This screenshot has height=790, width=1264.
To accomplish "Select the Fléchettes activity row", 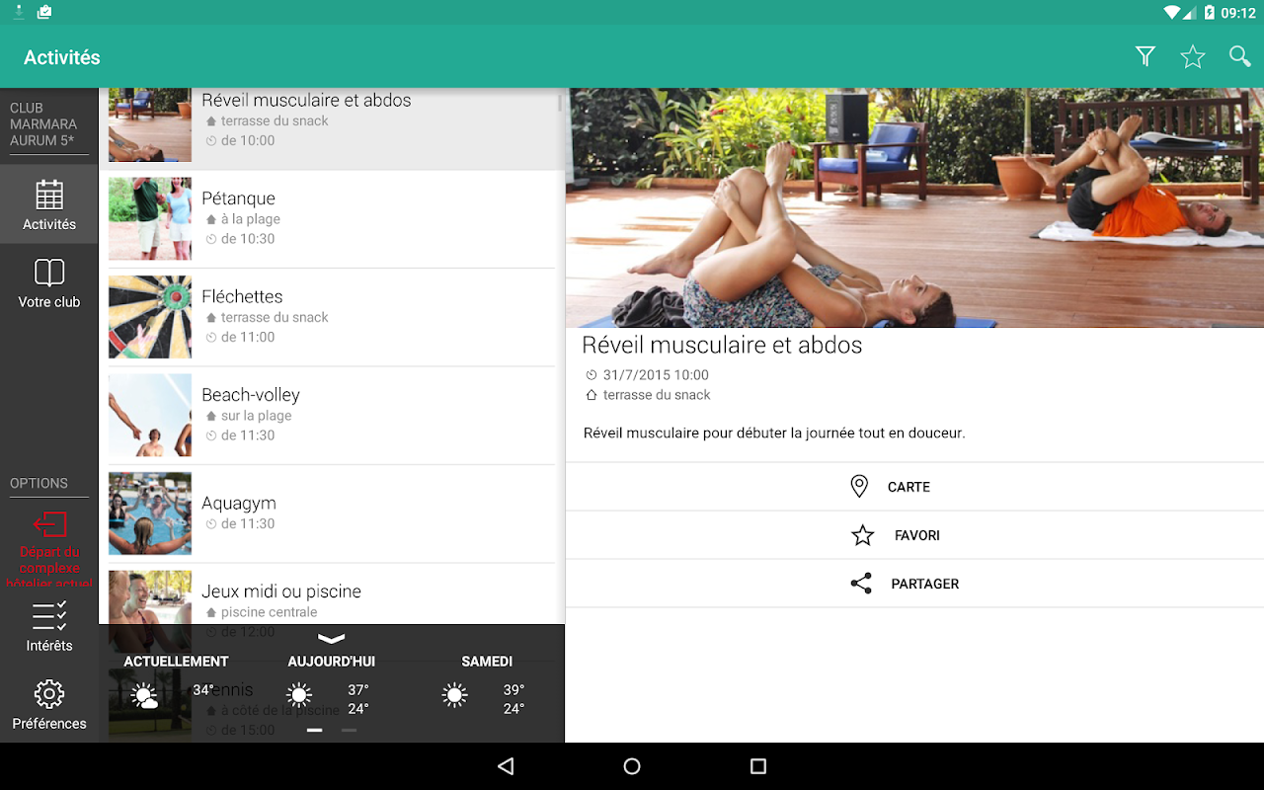I will (332, 317).
